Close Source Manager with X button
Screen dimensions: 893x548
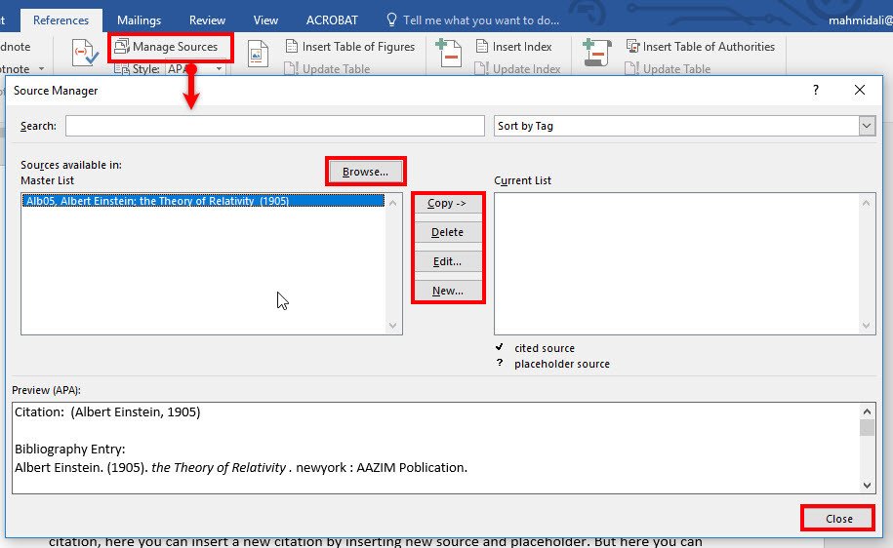click(860, 90)
